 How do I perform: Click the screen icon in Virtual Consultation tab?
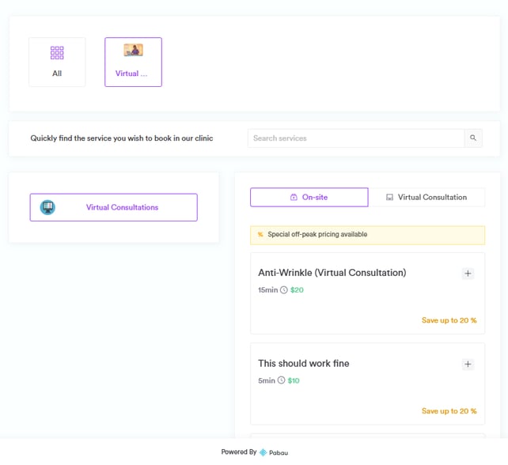(389, 198)
